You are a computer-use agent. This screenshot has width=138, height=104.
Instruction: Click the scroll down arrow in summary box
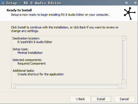click(124, 82)
